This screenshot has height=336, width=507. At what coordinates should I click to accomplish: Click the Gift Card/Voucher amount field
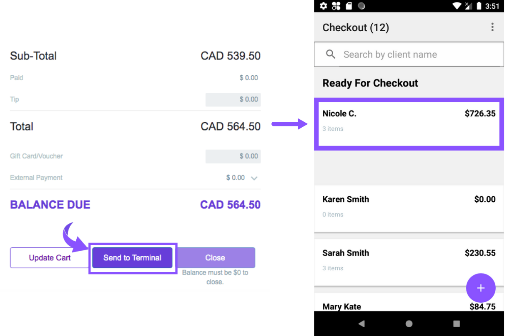click(233, 156)
